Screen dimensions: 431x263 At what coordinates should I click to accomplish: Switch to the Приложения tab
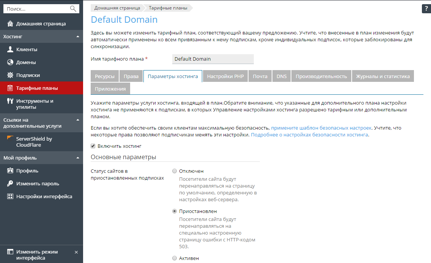110,89
